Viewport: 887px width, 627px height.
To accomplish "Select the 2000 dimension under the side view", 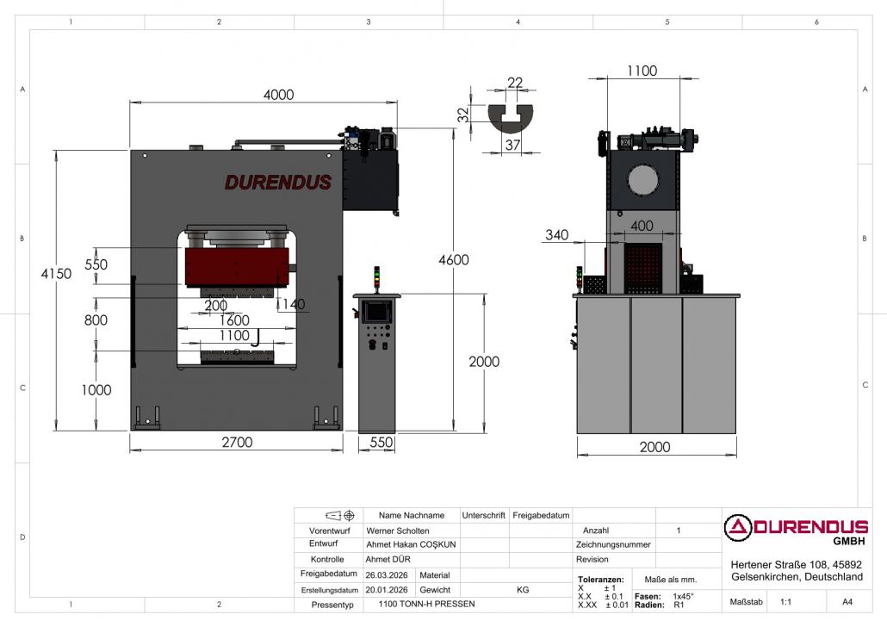I will [x=654, y=447].
